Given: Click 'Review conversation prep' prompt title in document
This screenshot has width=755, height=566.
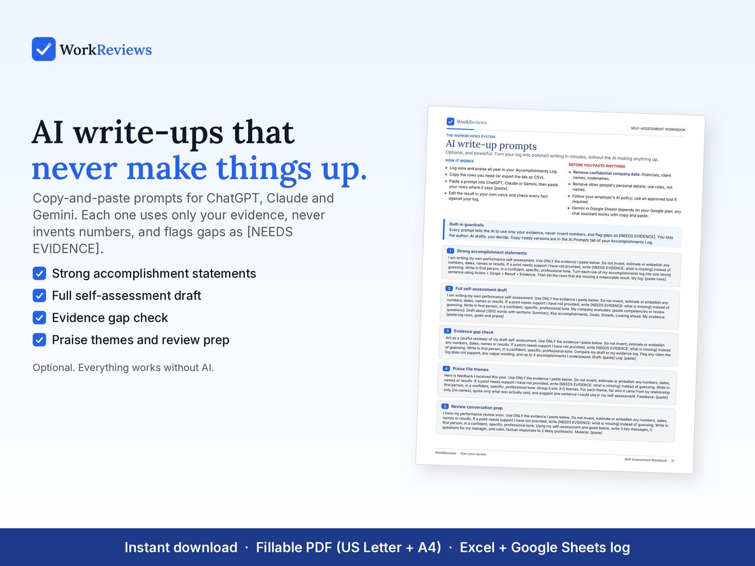Looking at the screenshot, I should click(x=477, y=407).
